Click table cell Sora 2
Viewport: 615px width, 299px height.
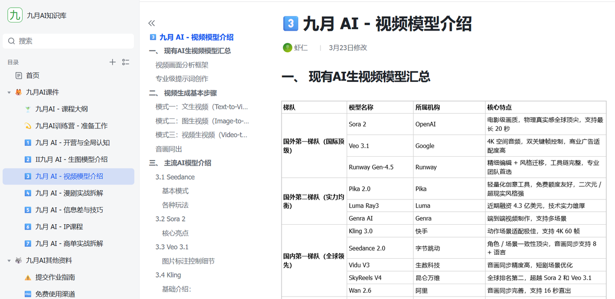pyautogui.click(x=357, y=124)
